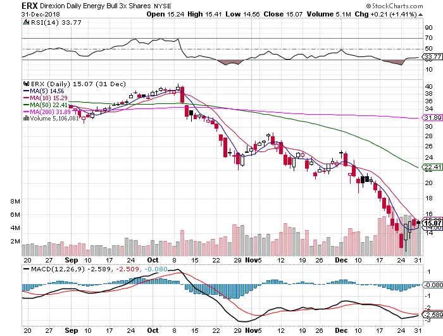
Task: Click the NYSE exchange label
Action: click(x=163, y=6)
